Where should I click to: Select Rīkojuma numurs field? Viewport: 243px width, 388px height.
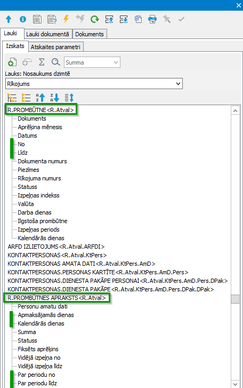(x=39, y=178)
